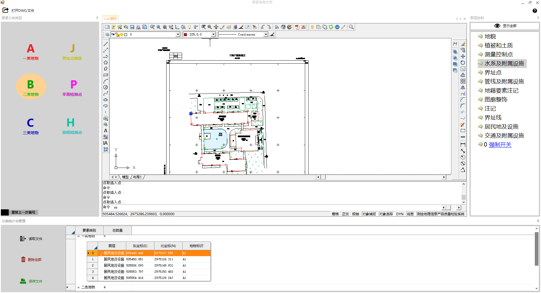Click the help question mark icon

(535, 11)
